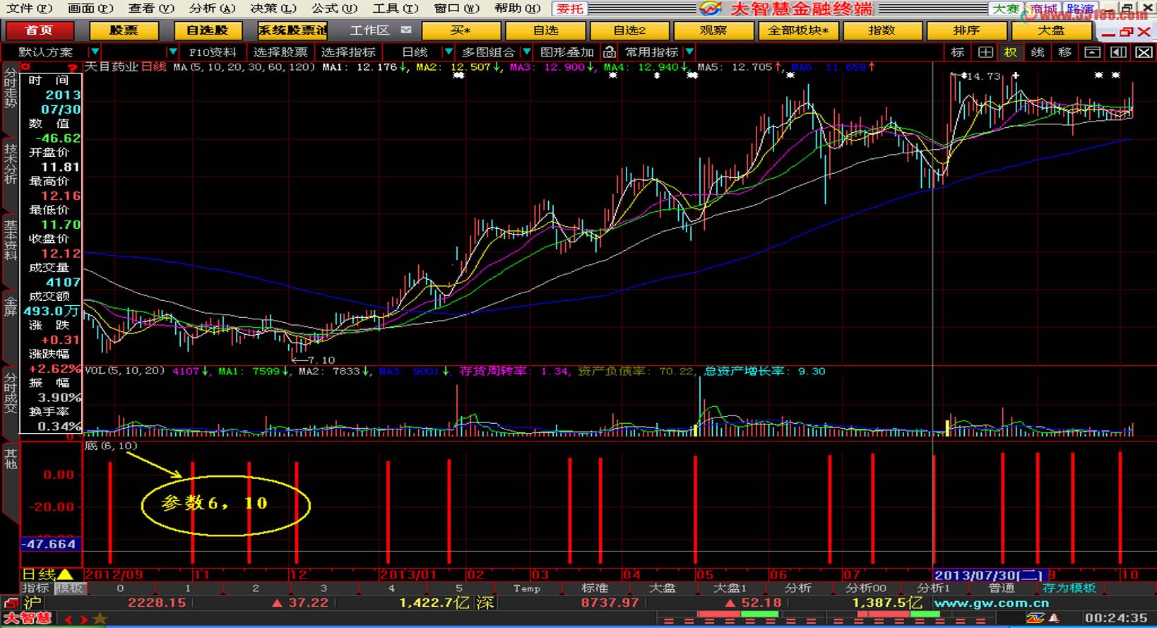Click the collapse-panel icon with up arrow
This screenshot has width=1157, height=628.
coord(1092,52)
